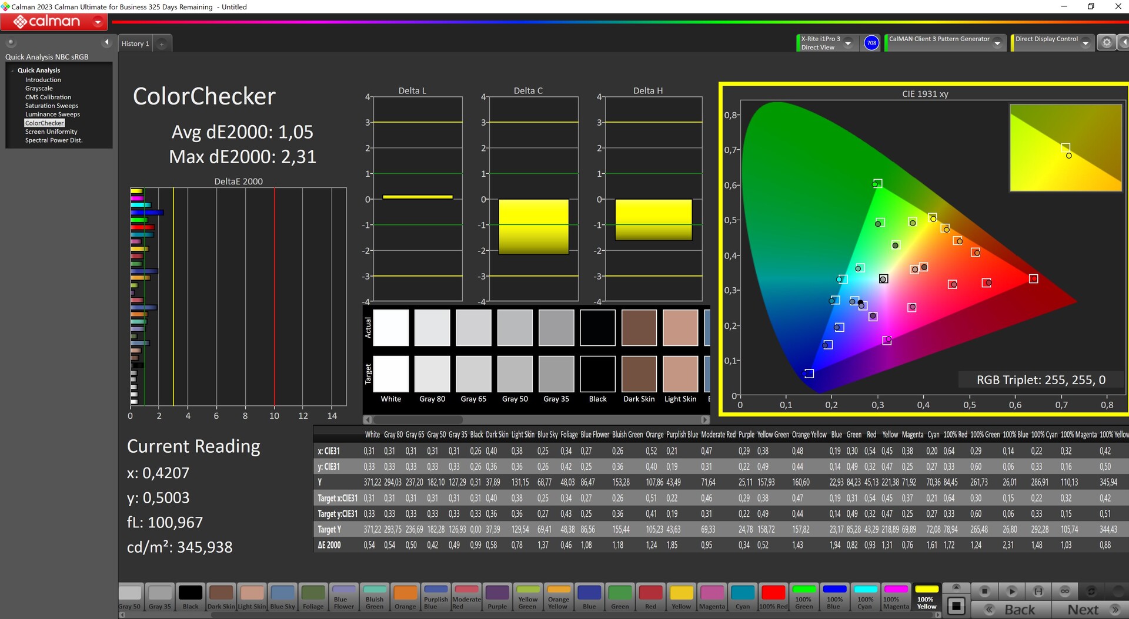The width and height of the screenshot is (1129, 619).
Task: Select the 100% Yellow pattern swatch button
Action: [927, 597]
